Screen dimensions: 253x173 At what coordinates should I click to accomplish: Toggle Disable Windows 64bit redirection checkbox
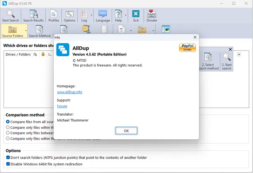coord(8,164)
